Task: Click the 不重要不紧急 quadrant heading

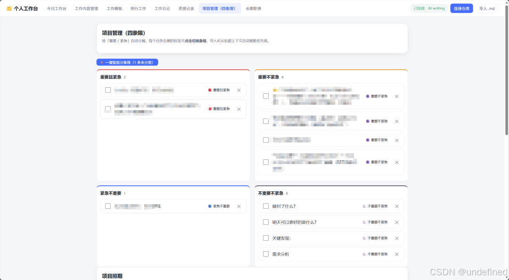Action: click(271, 193)
